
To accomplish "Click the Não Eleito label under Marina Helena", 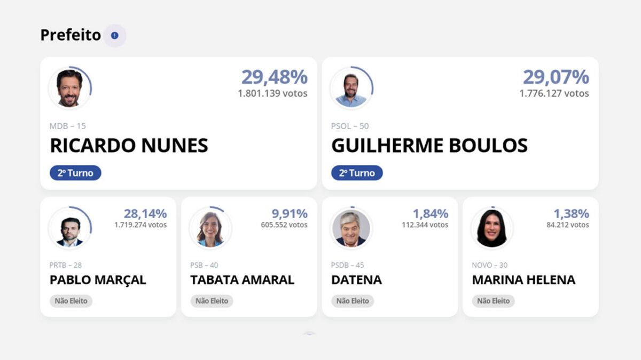I will [493, 301].
